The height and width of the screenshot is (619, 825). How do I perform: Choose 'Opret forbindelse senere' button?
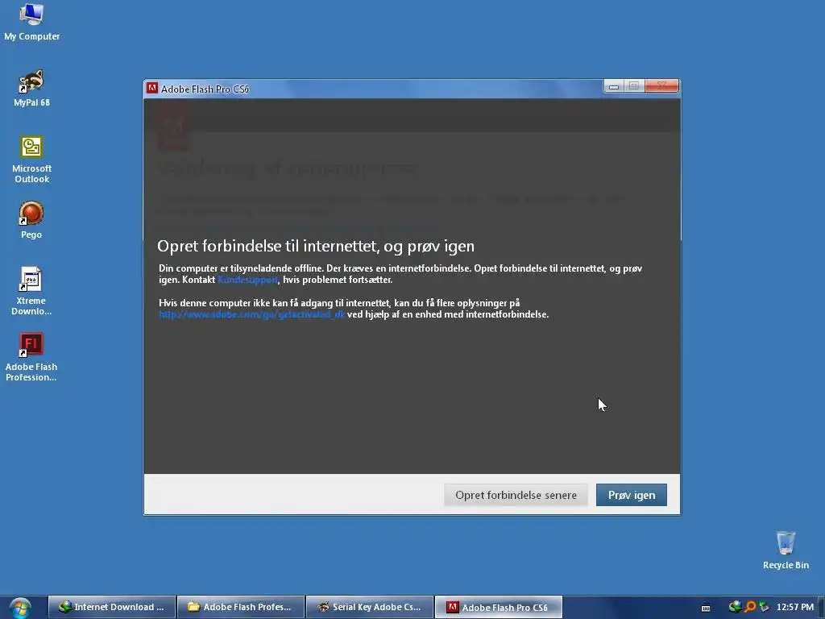click(516, 495)
